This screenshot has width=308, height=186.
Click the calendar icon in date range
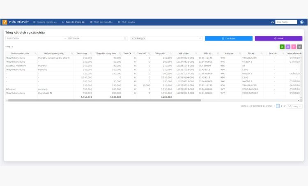pyautogui.click(x=125, y=38)
